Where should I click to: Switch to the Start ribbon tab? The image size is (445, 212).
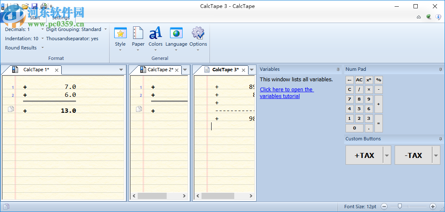click(x=35, y=17)
